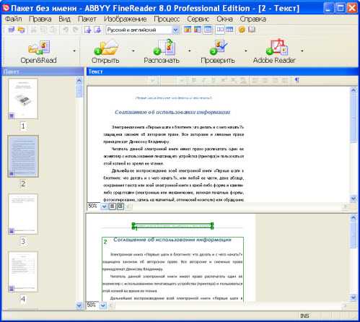360x322 pixels.
Task: Expand the Распознать button dropdown arrow
Action: pos(190,51)
